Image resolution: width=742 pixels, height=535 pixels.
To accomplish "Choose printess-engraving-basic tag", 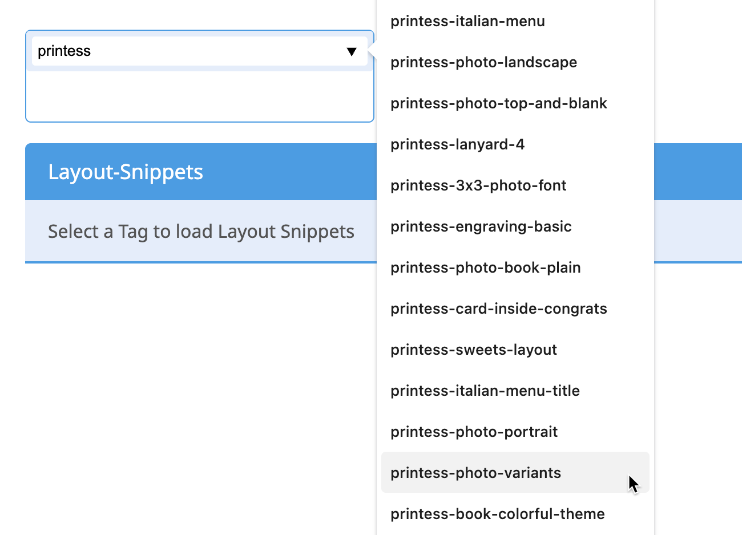I will tap(481, 226).
